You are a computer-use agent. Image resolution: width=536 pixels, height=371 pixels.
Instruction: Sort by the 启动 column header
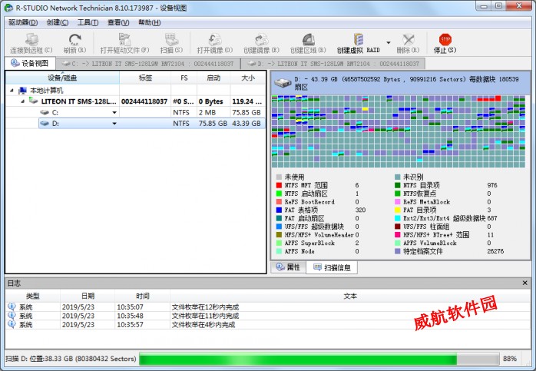(213, 78)
